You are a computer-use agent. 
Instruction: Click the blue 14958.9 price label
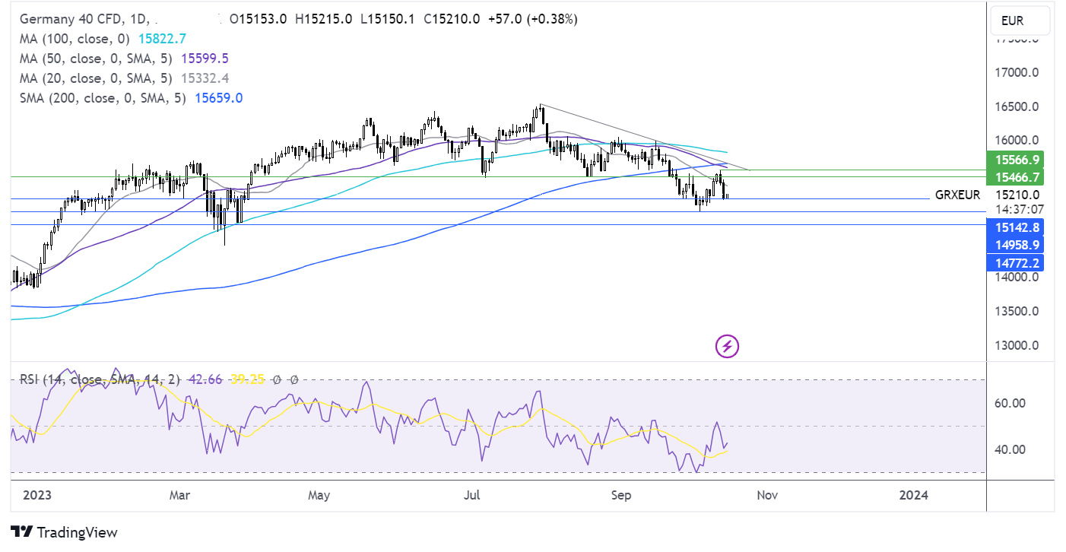pos(1014,245)
